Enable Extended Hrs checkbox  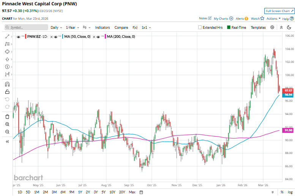click(200, 27)
